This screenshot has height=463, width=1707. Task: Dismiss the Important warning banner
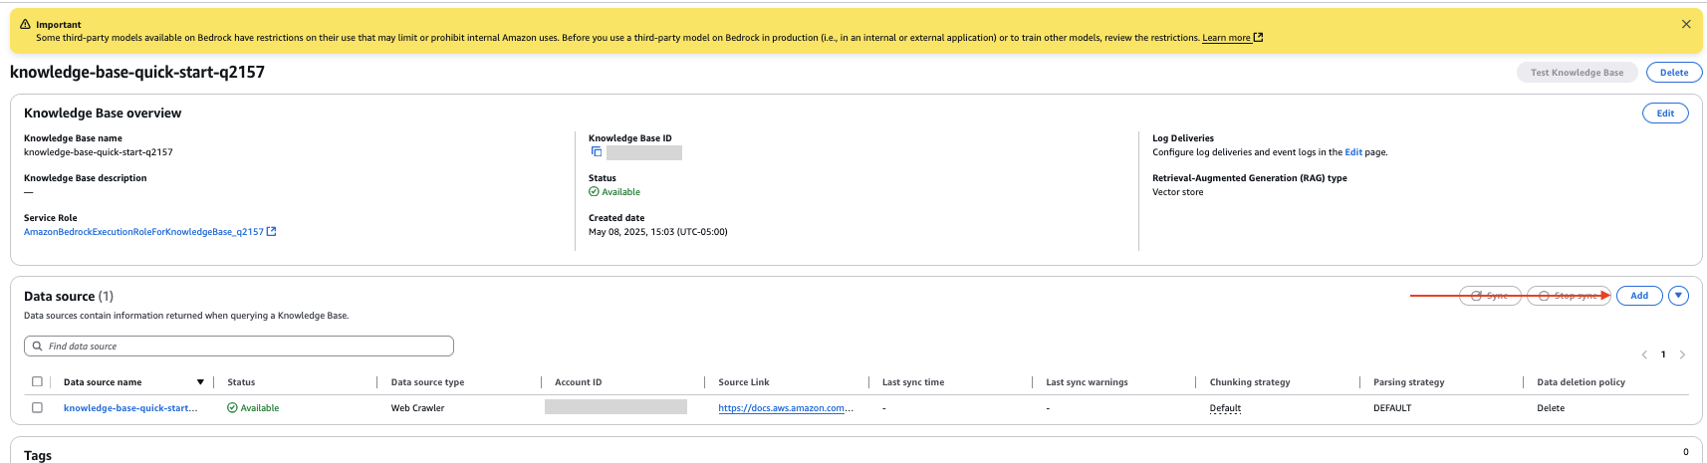(1686, 24)
